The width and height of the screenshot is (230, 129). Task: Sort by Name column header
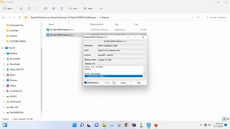(51, 24)
